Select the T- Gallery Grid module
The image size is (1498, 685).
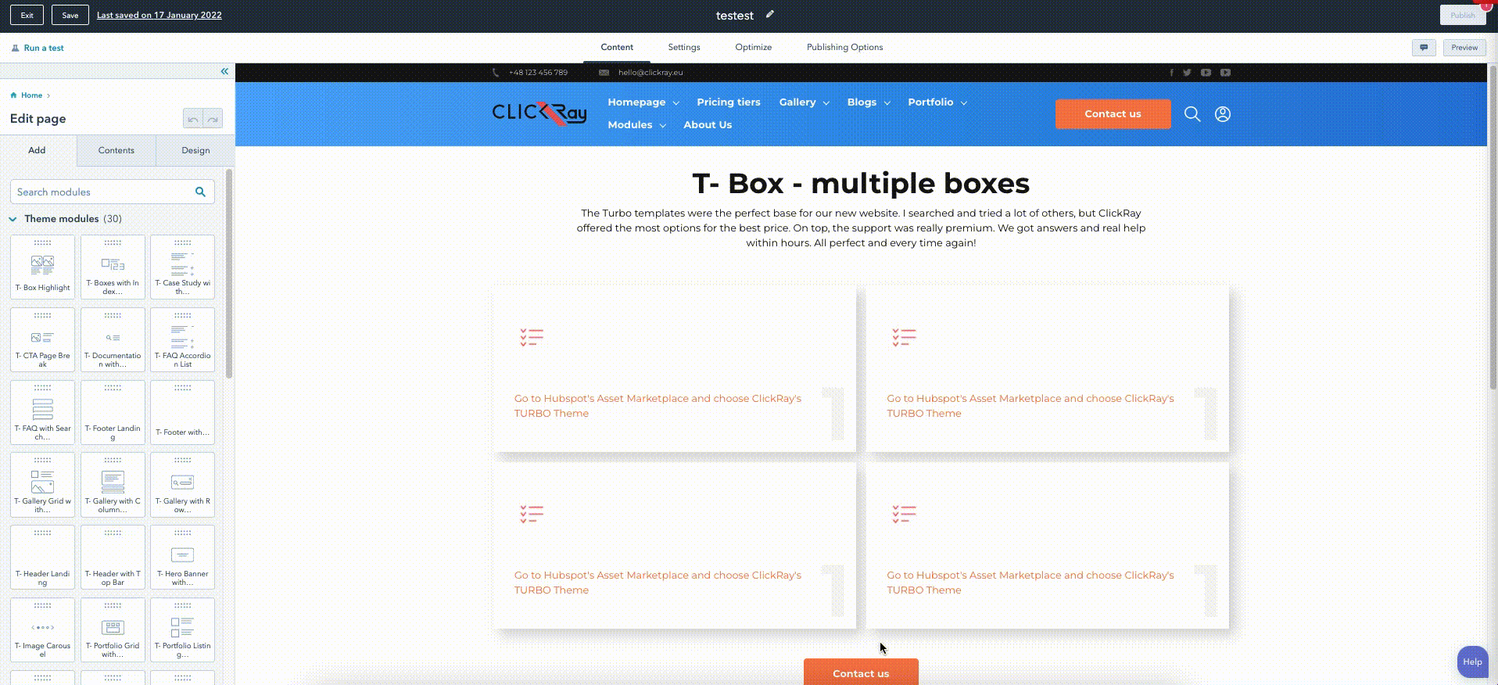(x=43, y=485)
